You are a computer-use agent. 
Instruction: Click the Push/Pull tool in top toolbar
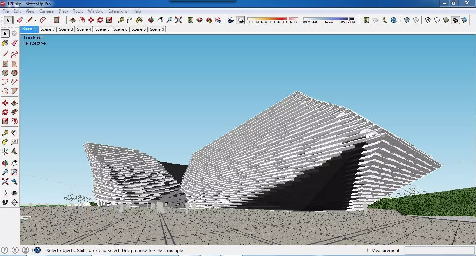click(73, 20)
